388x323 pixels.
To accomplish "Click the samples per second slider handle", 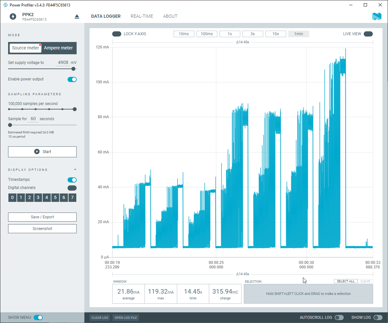I will point(75,109).
